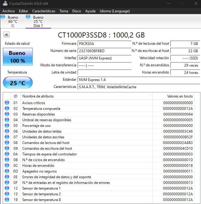This screenshot has width=201, height=204.
Task: Click status orb of Porcentaje de uso row
Action: 7,125
